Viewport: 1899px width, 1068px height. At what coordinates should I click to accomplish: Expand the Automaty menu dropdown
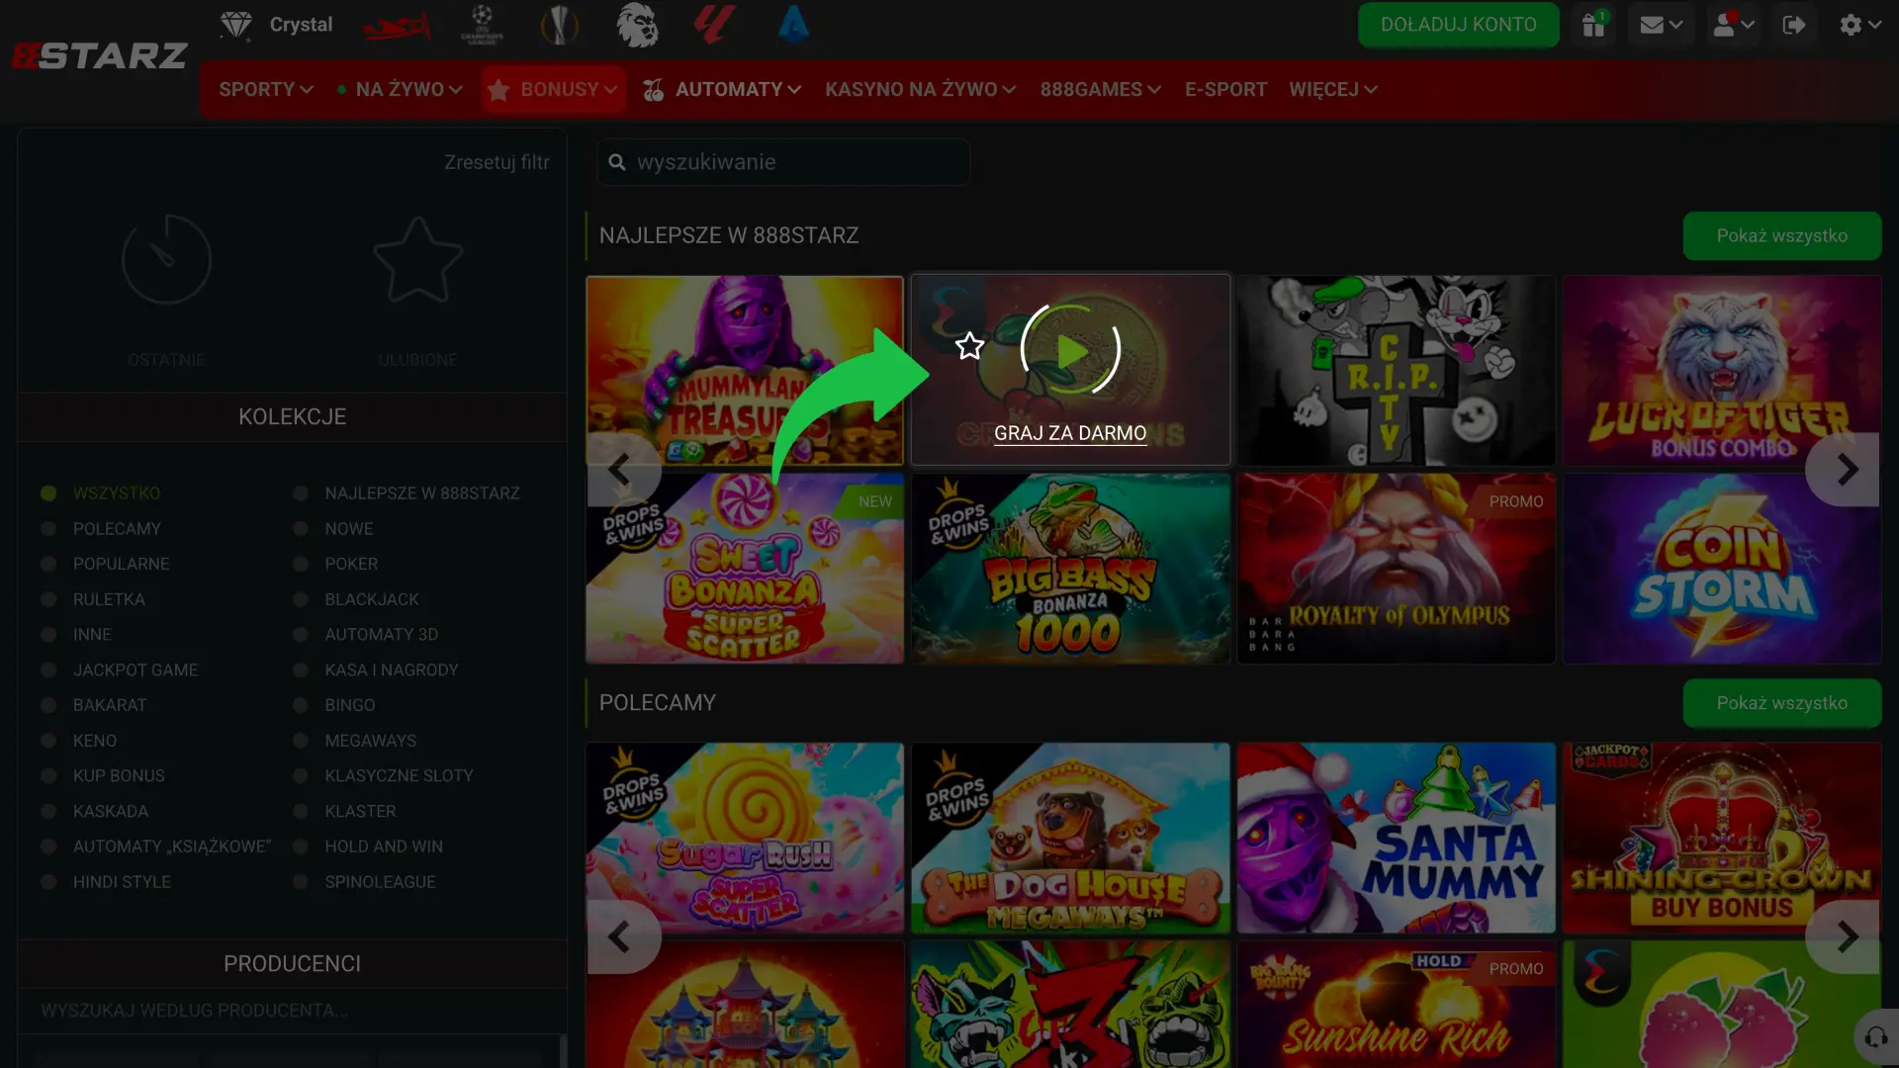tap(722, 89)
